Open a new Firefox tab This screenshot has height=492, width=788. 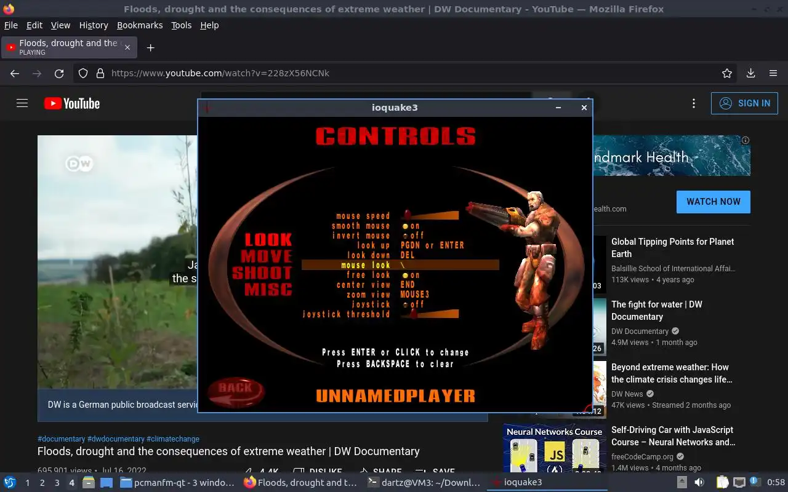click(150, 47)
